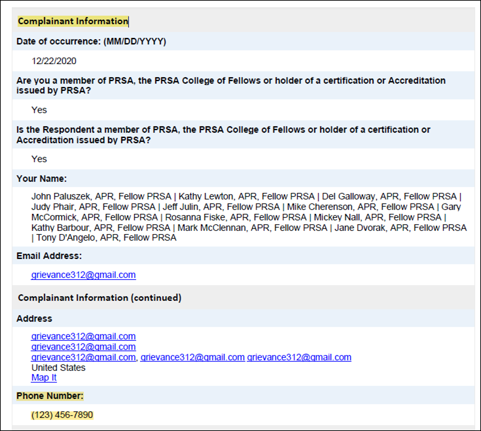Click the Email Address label
Viewport: 481px width, 431px height.
click(x=49, y=256)
